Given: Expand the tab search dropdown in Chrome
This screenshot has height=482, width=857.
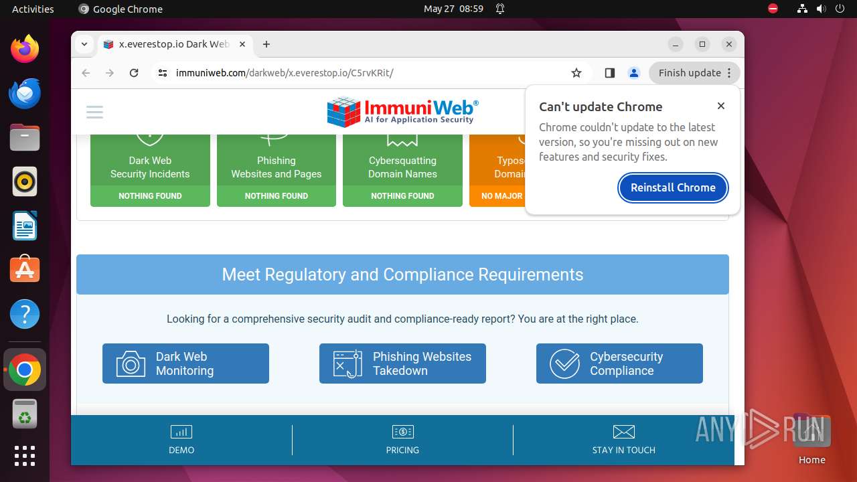Looking at the screenshot, I should point(84,44).
